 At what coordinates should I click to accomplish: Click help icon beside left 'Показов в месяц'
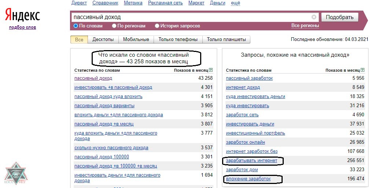210,70
